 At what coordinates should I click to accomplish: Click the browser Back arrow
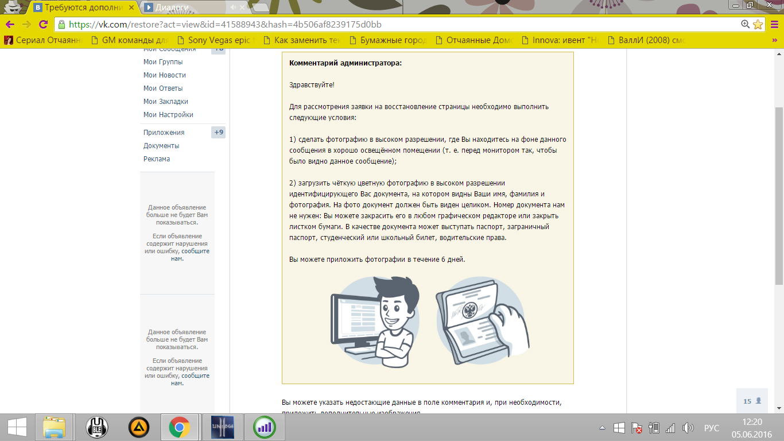(9, 25)
